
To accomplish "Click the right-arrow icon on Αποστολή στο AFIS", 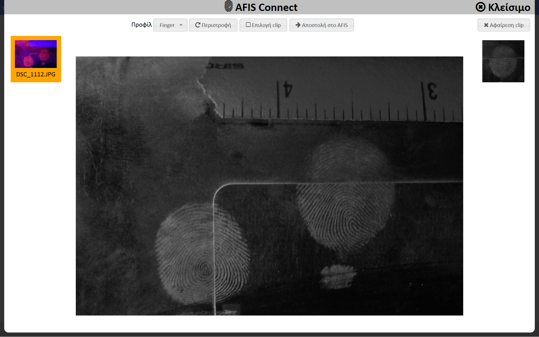I will pos(298,25).
